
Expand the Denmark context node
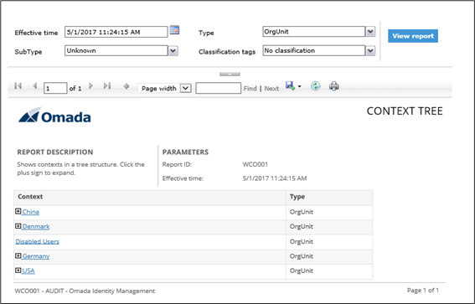click(x=18, y=226)
